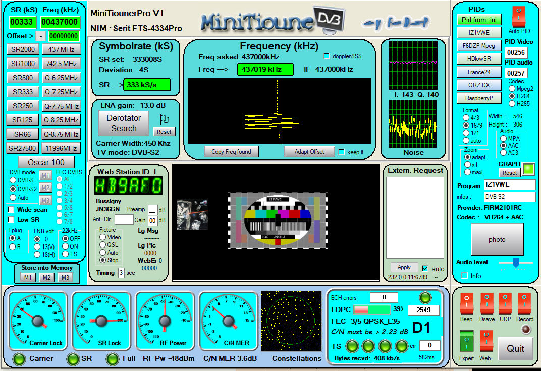Screen dimensions: 541x371
Task: Click the green SR status LED
Action: pos(73,359)
